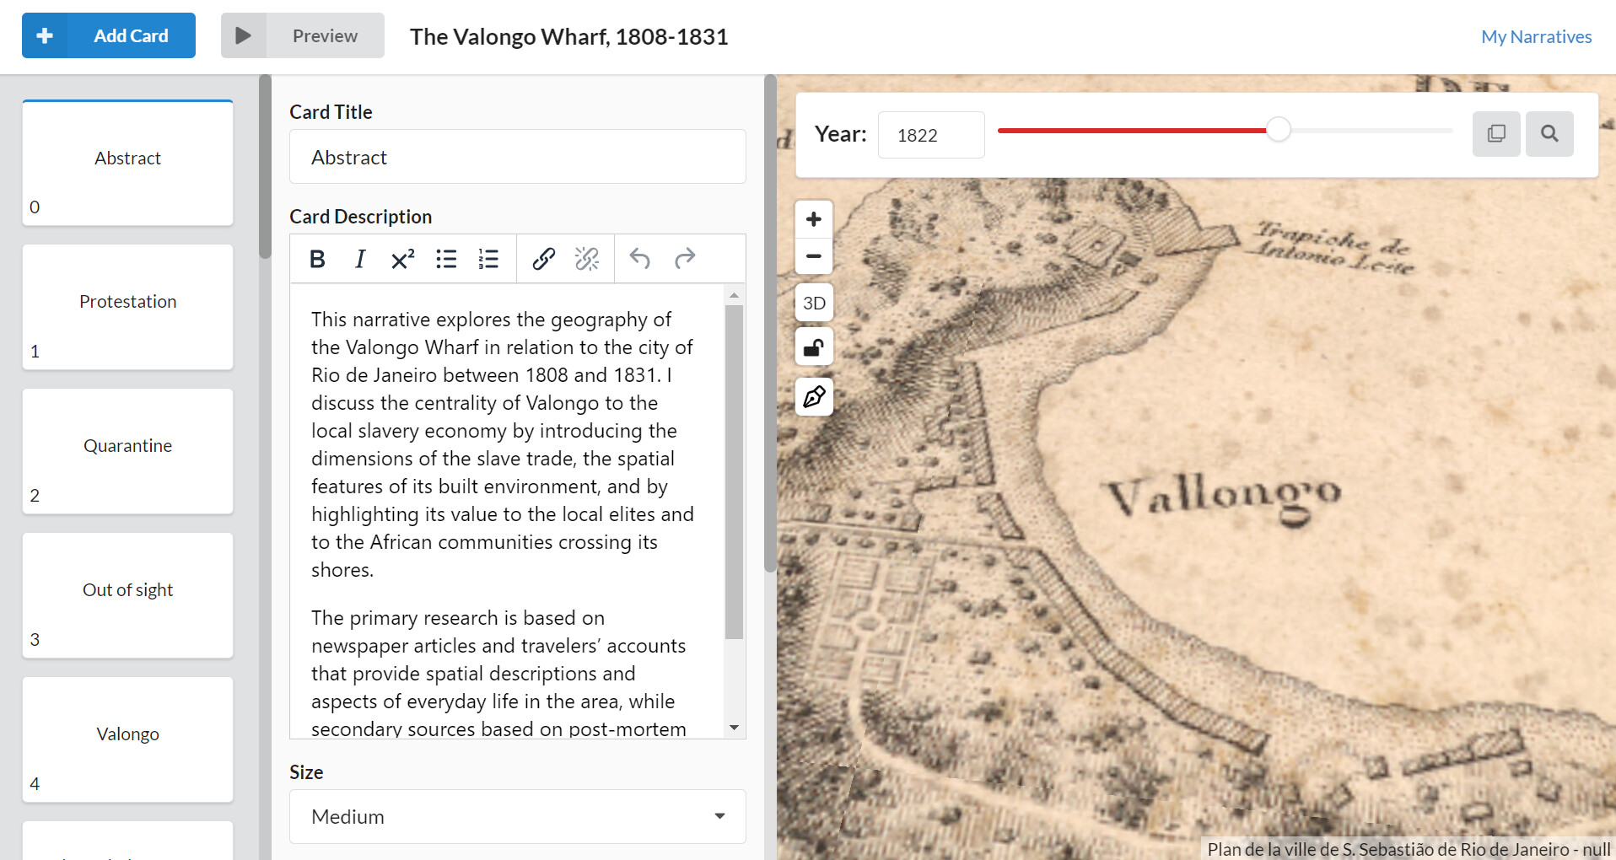Open the map search magnifier
Viewport: 1616px width, 860px height.
(x=1549, y=134)
